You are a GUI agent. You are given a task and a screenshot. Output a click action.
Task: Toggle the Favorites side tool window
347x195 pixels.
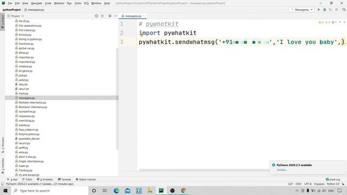(x=3, y=165)
